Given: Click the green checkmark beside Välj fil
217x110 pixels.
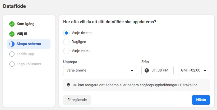Looking at the screenshot, I should (12, 34).
